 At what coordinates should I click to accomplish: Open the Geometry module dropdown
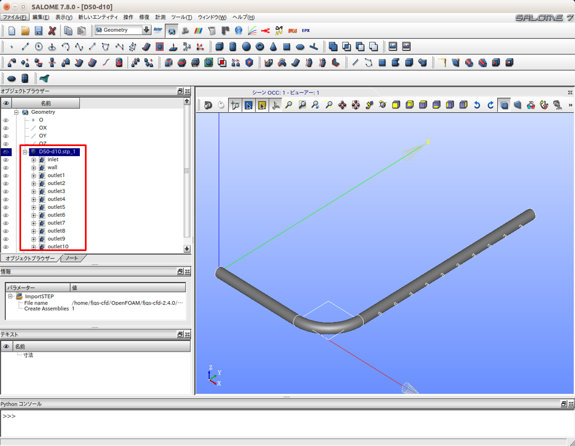coord(147,30)
